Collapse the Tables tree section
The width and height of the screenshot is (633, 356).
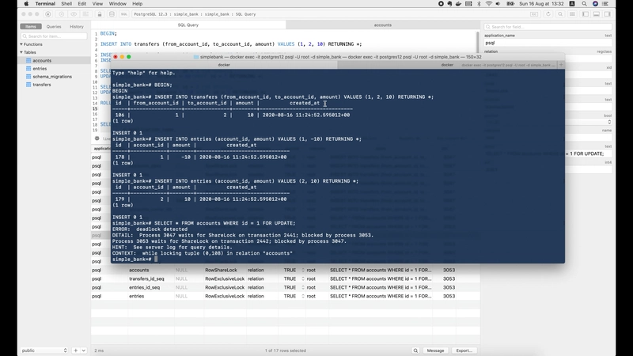[22, 52]
